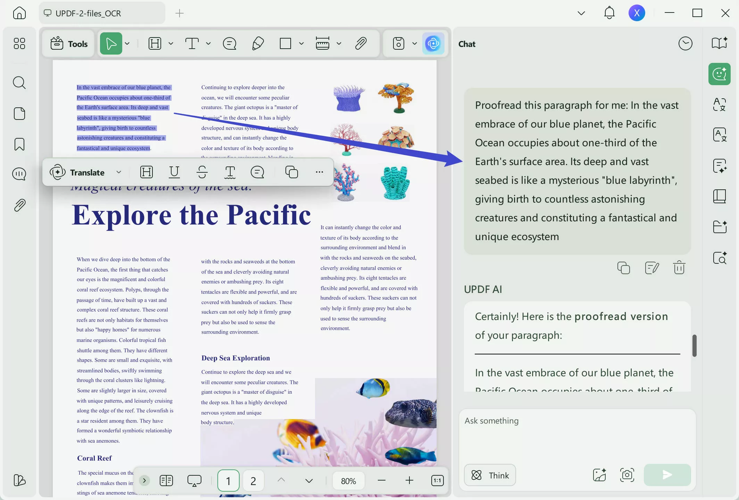Copy the proofread AI response

[x=623, y=268]
